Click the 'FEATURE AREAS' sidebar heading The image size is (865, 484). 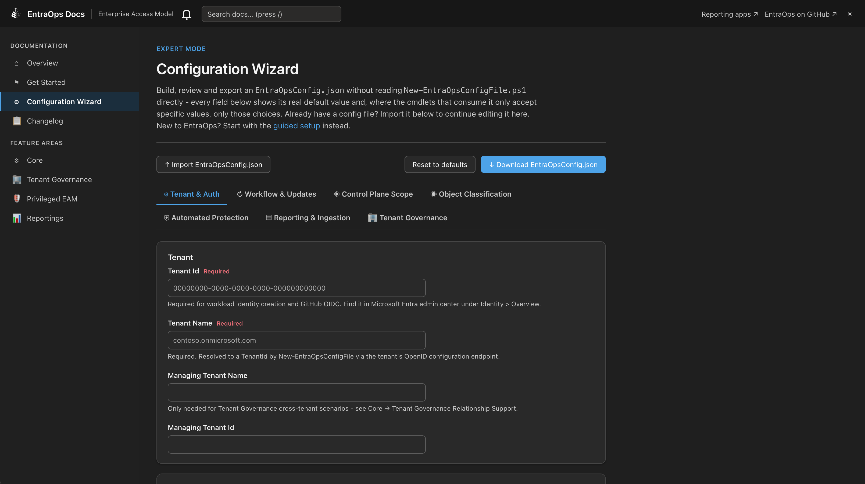(37, 143)
